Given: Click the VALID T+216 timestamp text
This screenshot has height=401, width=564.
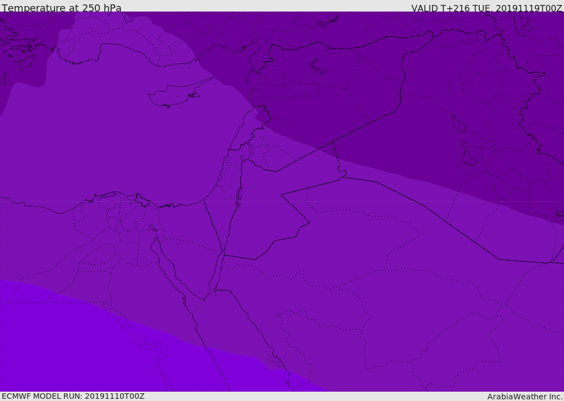Looking at the screenshot, I should click(486, 8).
